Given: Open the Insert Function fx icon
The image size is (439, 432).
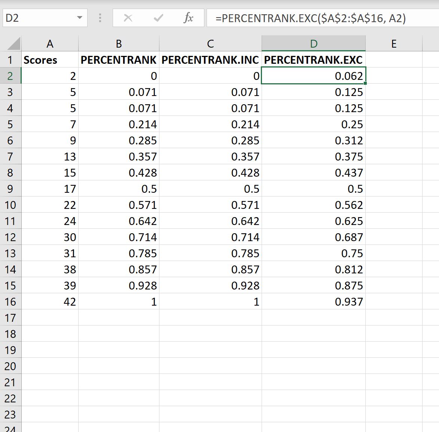Looking at the screenshot, I should click(x=188, y=18).
